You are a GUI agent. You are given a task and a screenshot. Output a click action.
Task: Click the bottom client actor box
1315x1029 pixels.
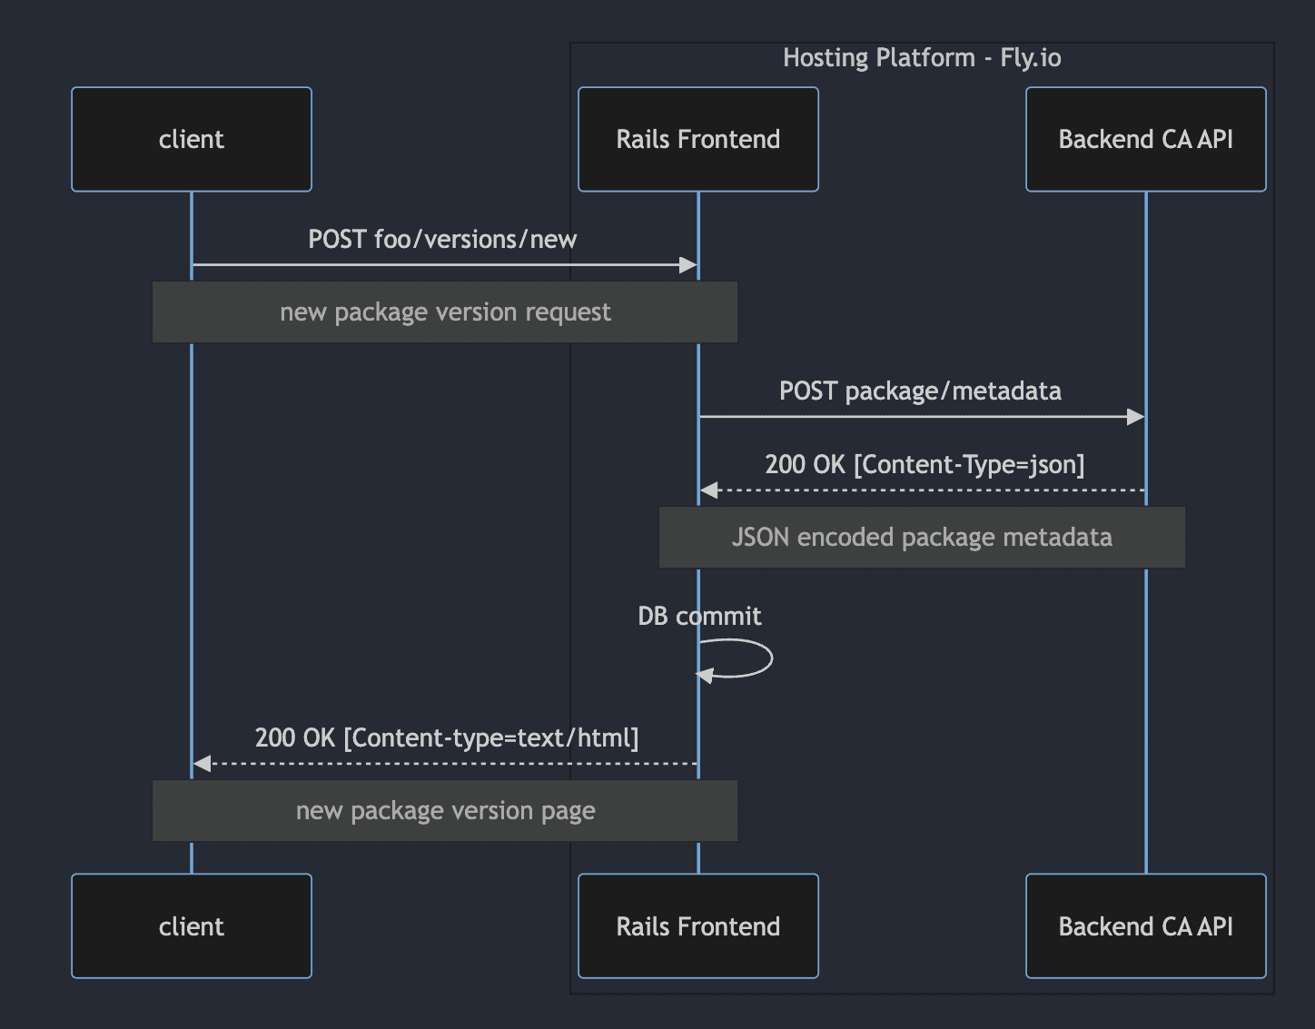[x=191, y=926]
